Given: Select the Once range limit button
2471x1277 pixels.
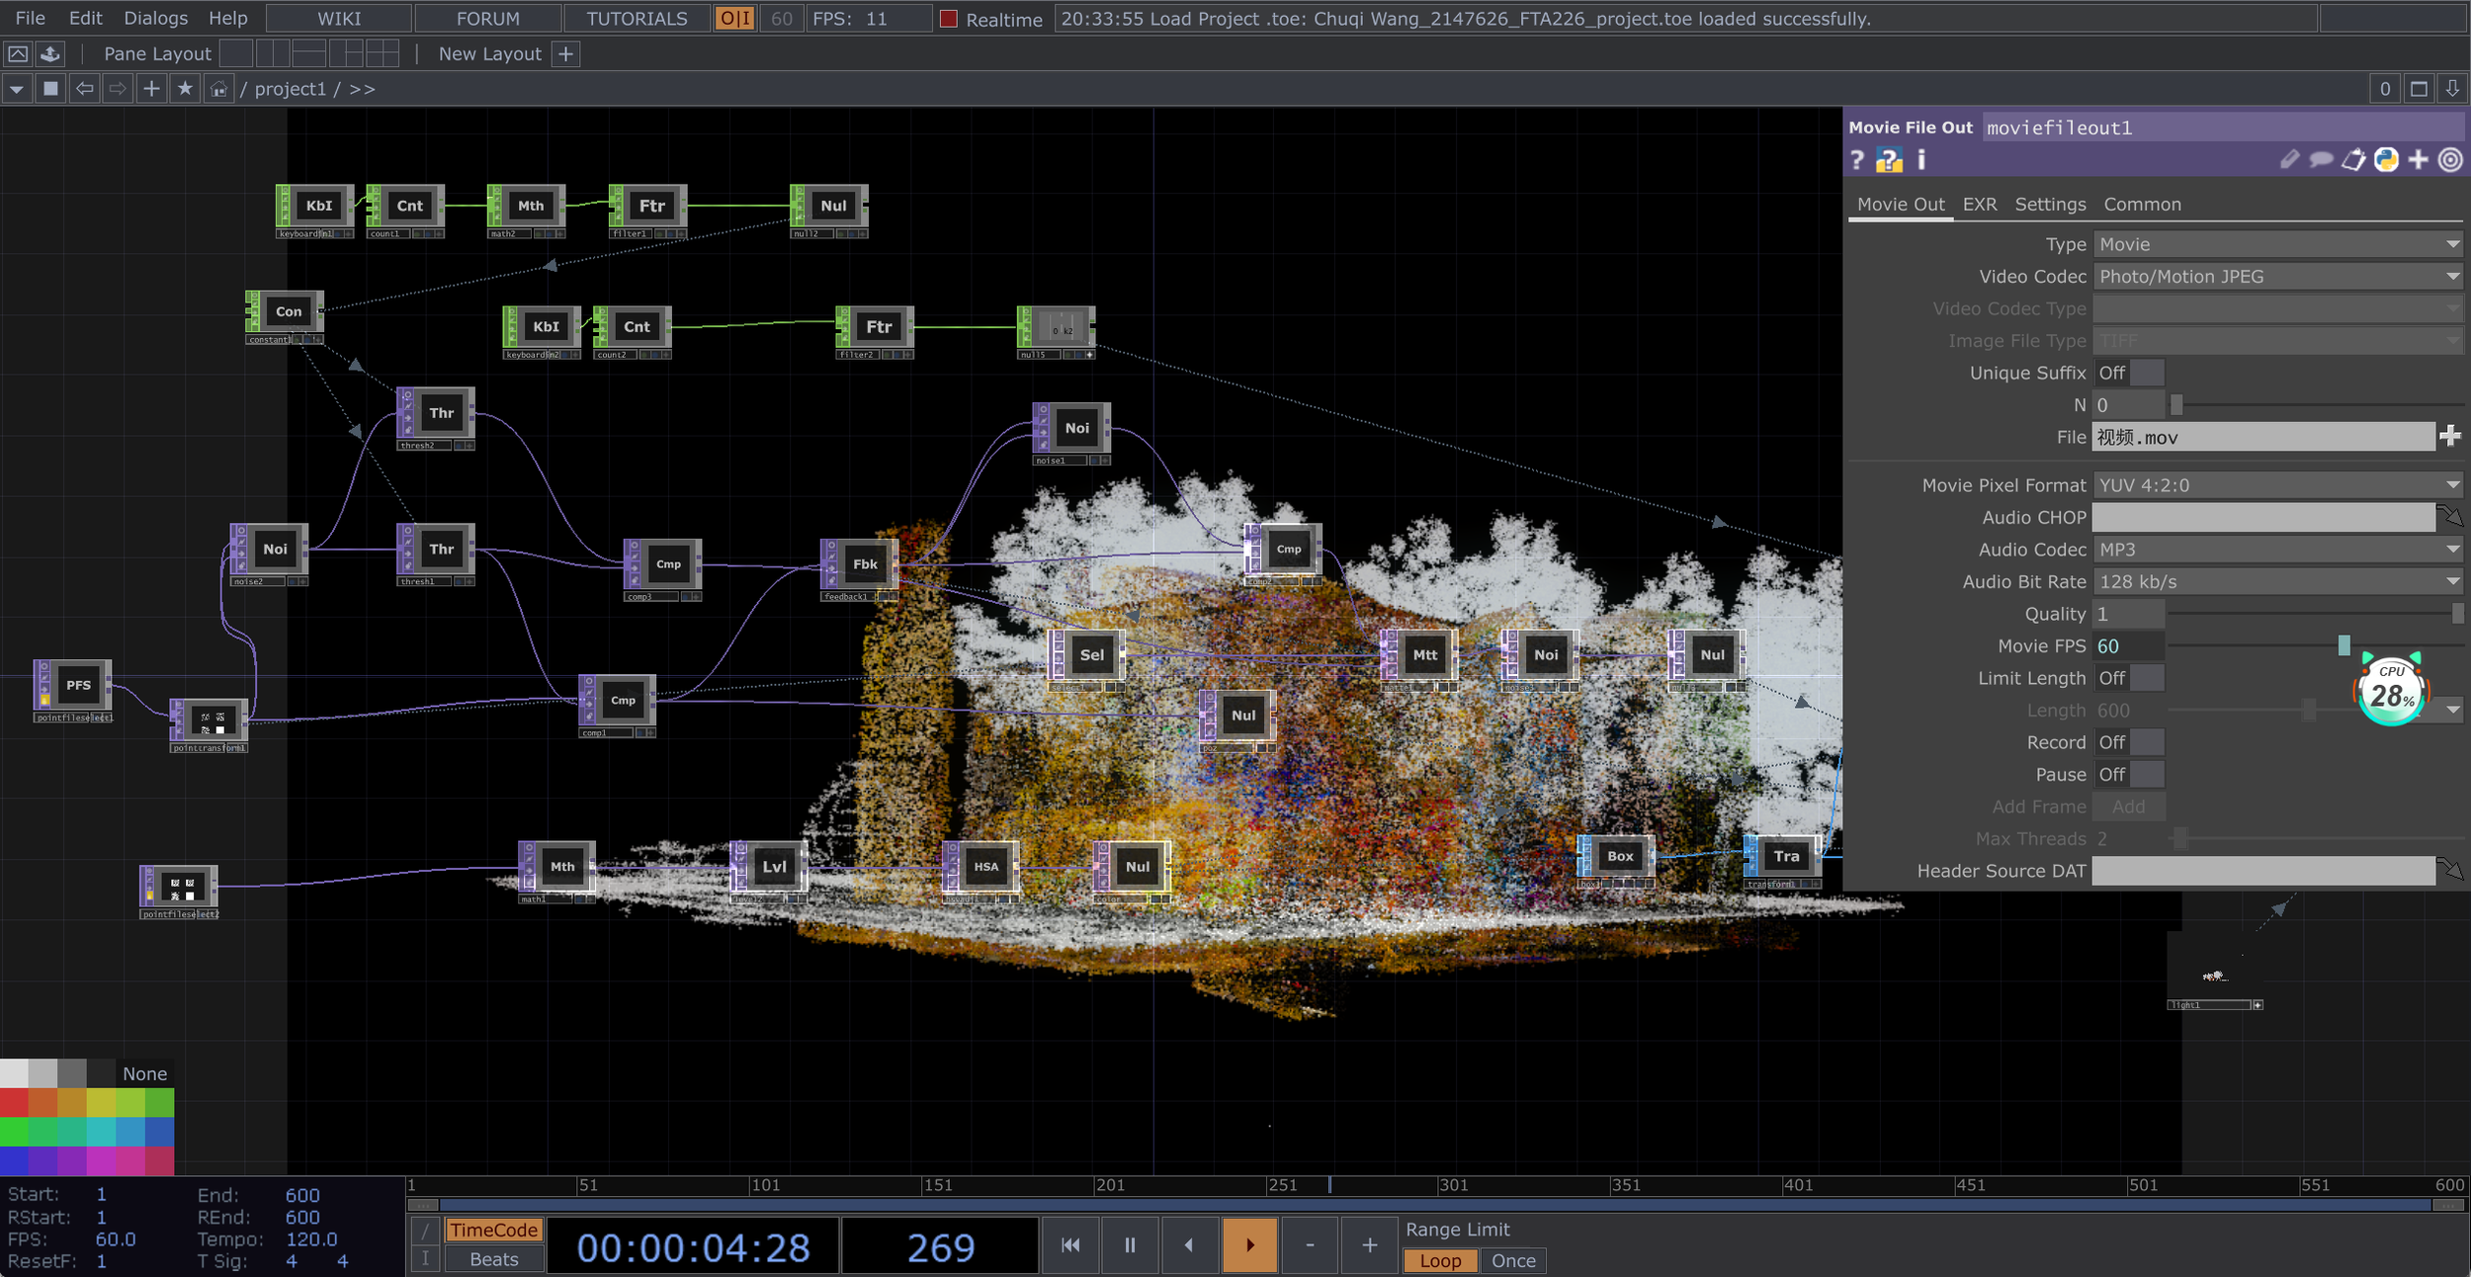Looking at the screenshot, I should 1512,1261.
